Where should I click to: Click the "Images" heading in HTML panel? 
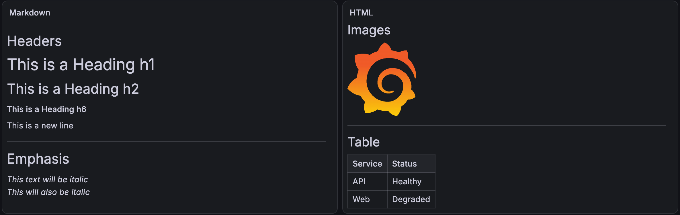369,30
